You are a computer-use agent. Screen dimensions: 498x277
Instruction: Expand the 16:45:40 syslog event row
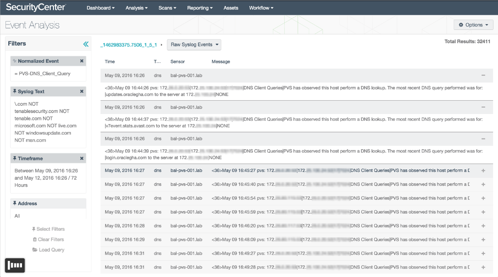coord(483,184)
